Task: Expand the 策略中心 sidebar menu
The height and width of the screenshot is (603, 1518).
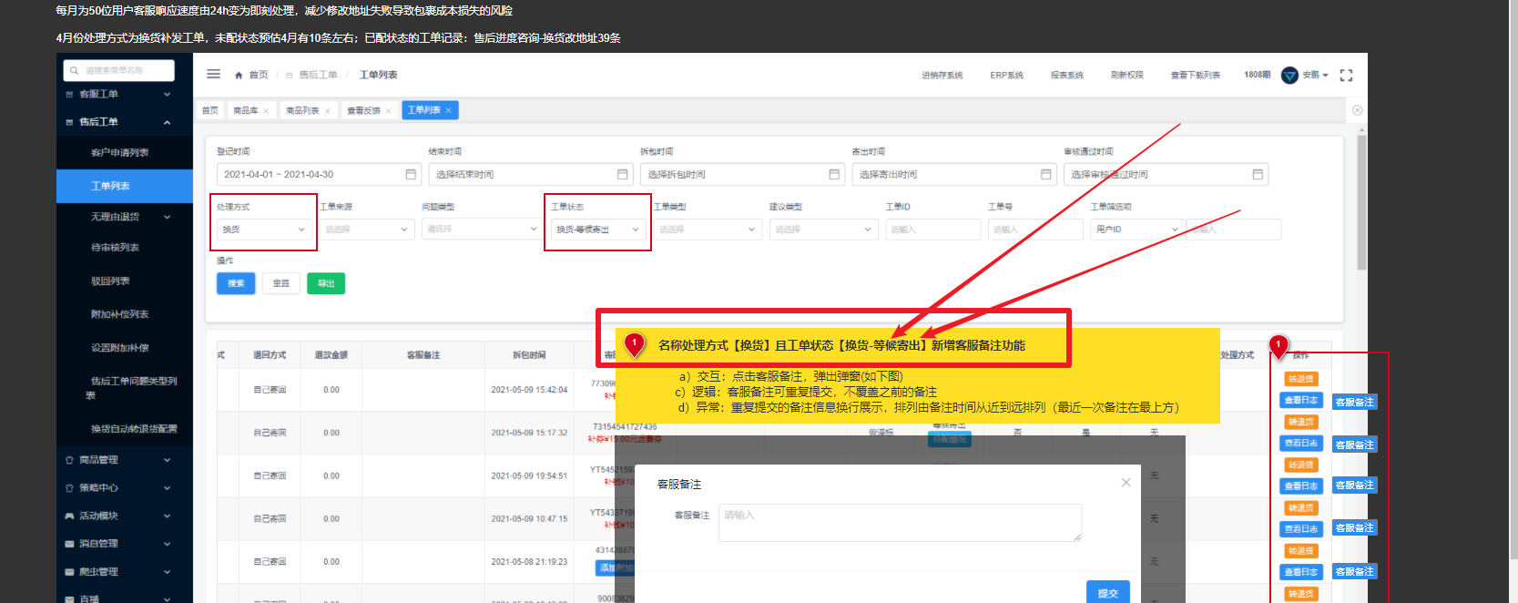Action: tap(167, 488)
